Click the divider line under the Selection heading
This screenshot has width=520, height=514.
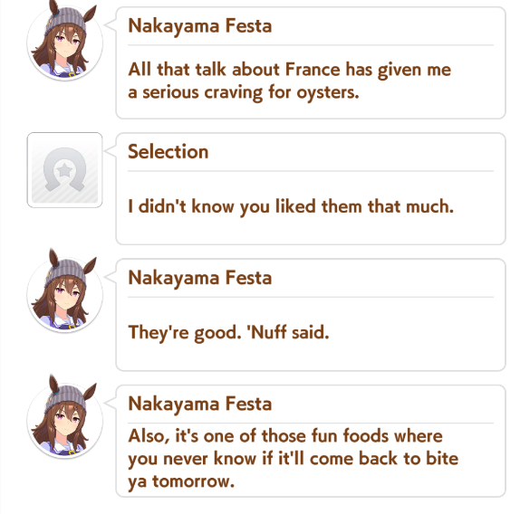click(x=311, y=171)
